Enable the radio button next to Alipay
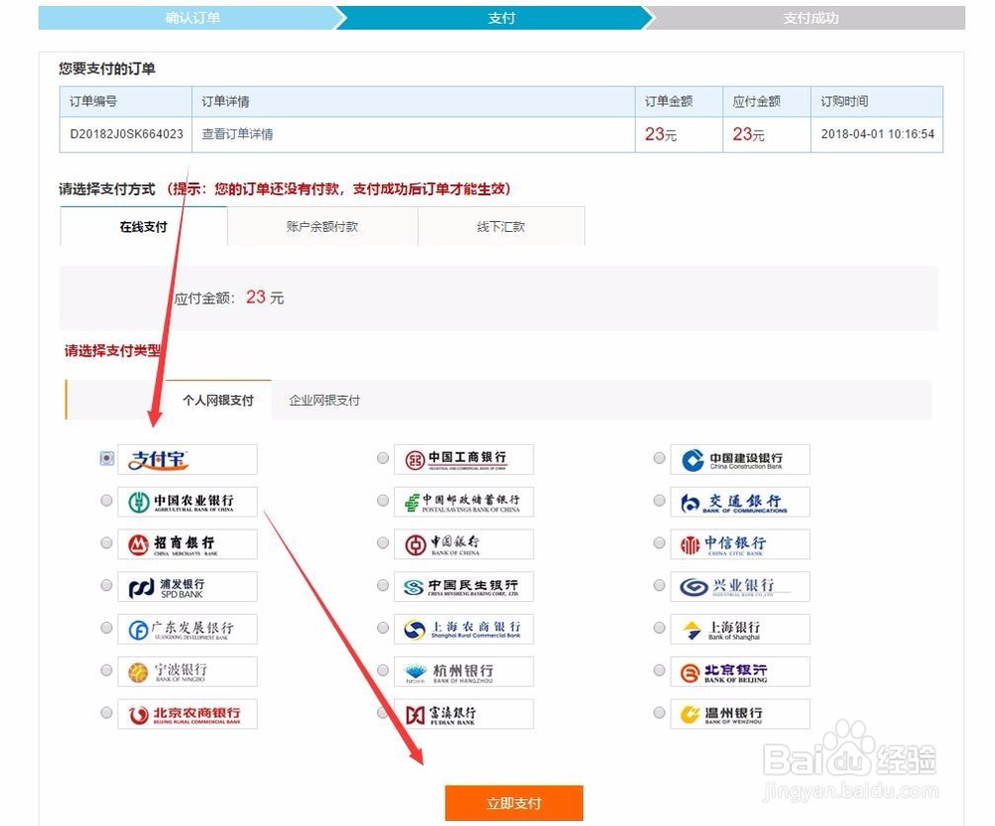Viewport: 995px width, 826px height. 106,457
